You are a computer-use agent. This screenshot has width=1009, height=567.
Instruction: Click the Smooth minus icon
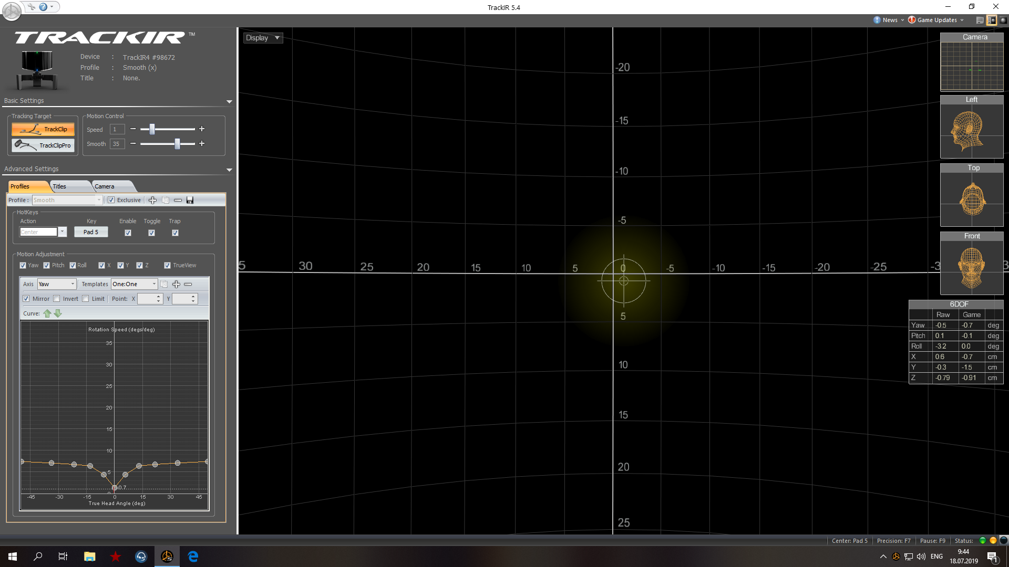point(133,143)
